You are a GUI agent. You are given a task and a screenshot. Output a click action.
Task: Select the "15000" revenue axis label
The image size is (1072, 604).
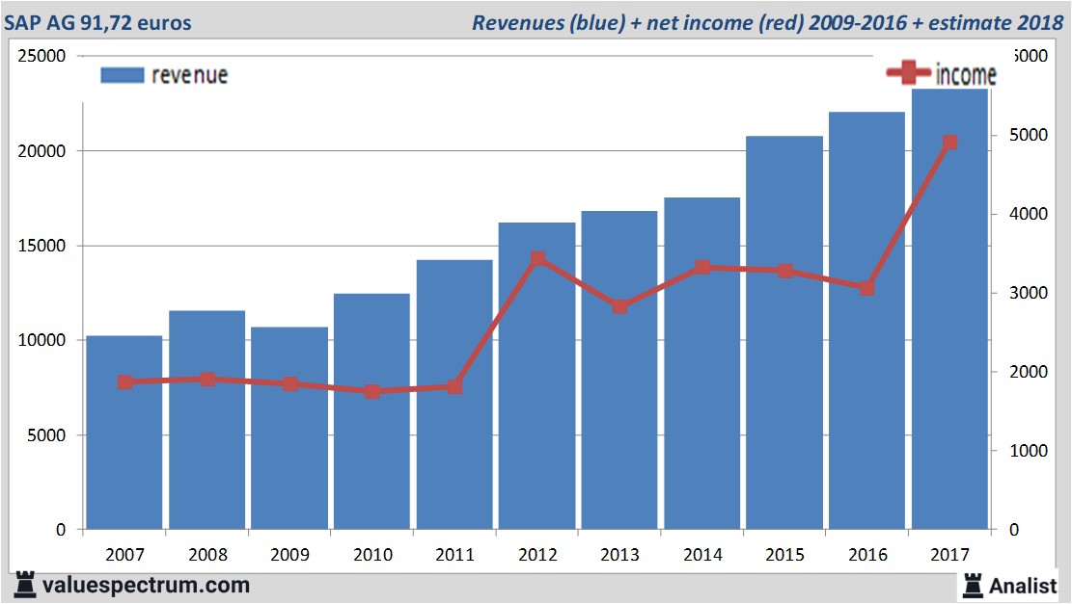(41, 246)
